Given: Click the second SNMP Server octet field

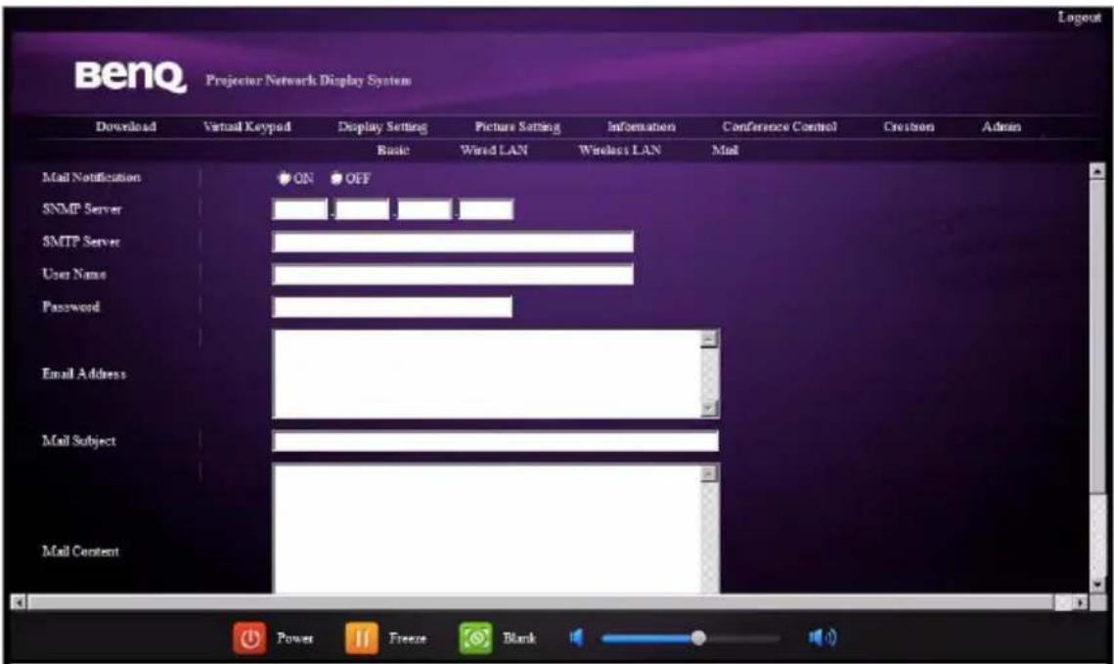Looking at the screenshot, I should point(362,209).
